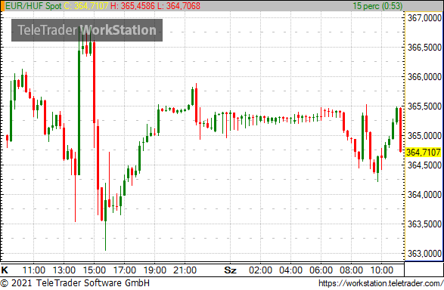
Task: Click the high value H: 365,4586
Action: 133,6
